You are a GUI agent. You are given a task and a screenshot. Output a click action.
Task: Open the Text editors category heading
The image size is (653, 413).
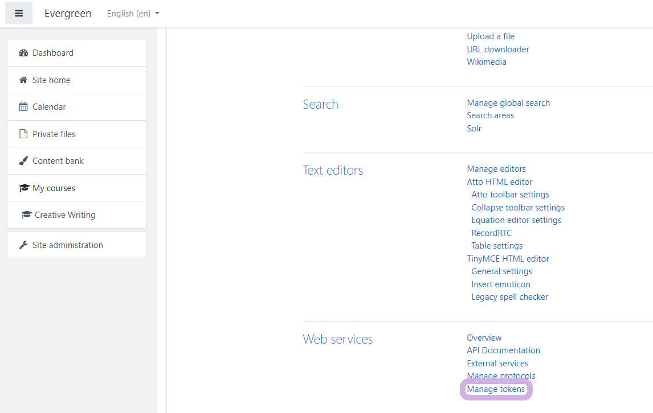pyautogui.click(x=333, y=170)
